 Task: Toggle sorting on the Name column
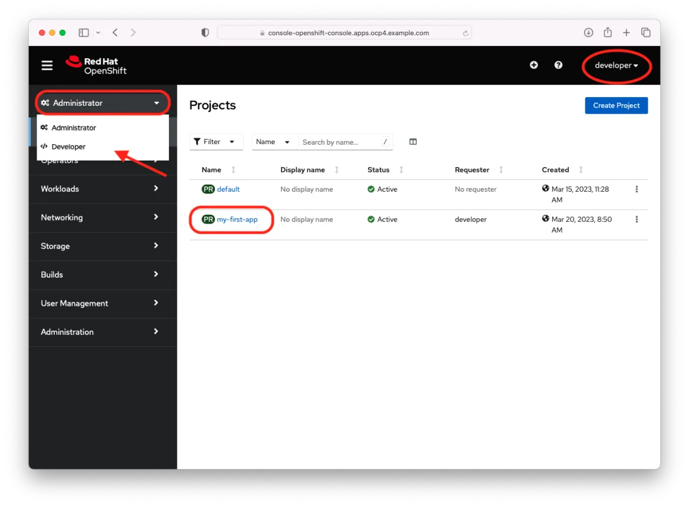click(x=232, y=169)
